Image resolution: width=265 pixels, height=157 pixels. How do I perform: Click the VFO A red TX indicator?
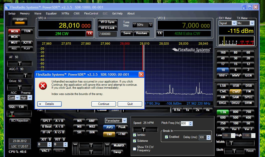[90, 33]
